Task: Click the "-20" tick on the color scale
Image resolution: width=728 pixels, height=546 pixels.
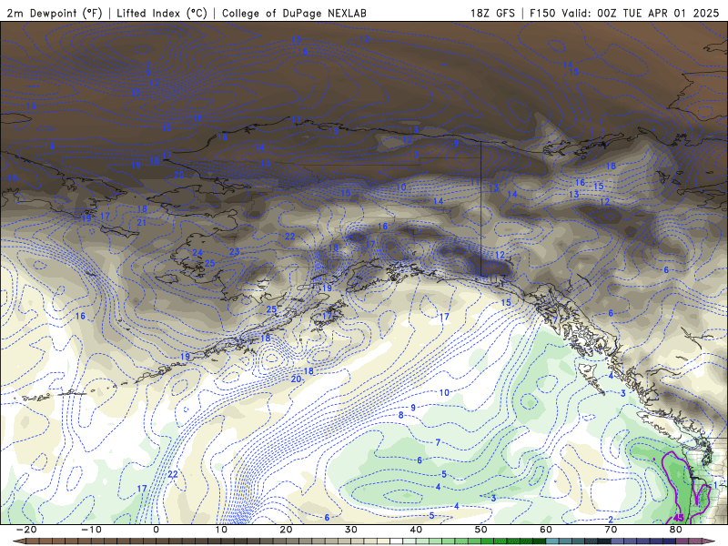Action: (x=26, y=530)
